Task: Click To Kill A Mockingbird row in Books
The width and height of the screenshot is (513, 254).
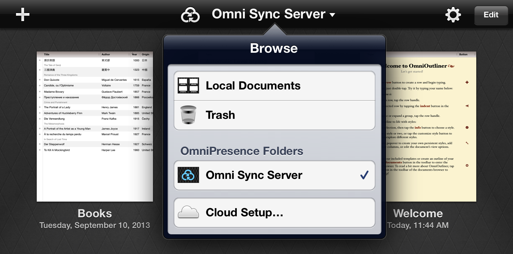Action: point(95,150)
